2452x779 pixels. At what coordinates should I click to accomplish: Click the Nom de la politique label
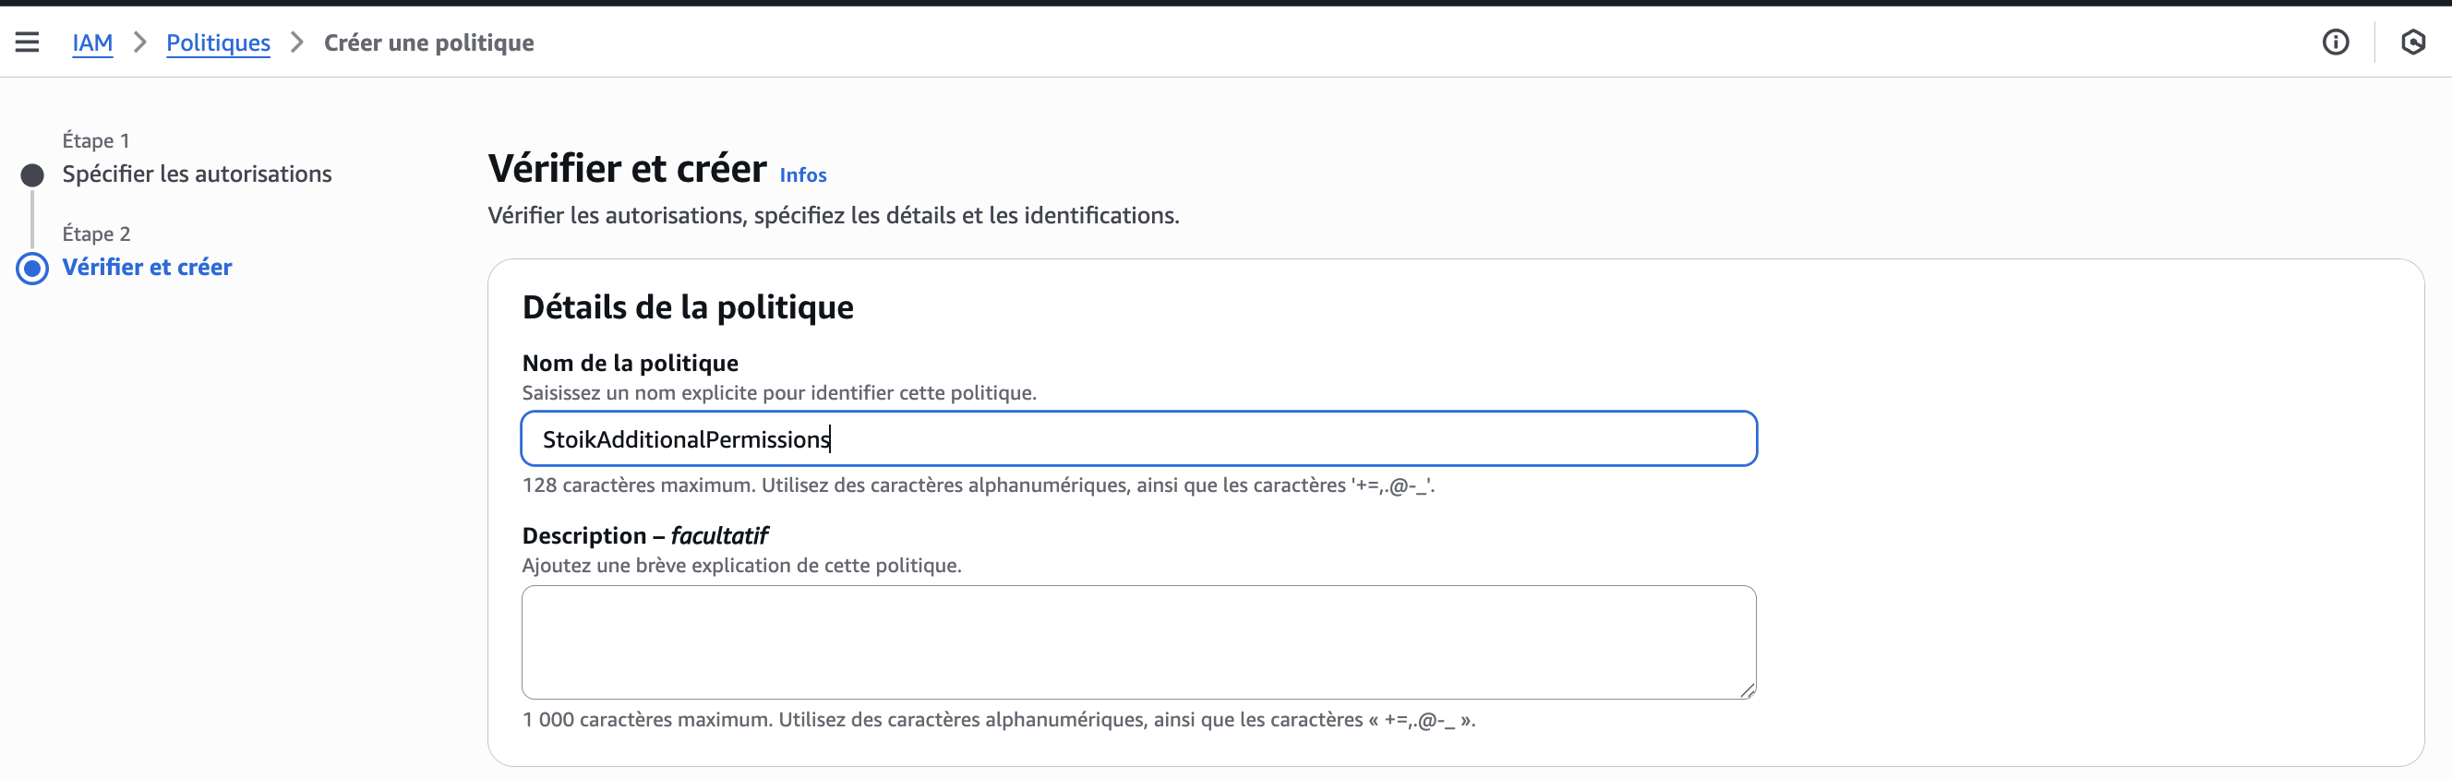tap(631, 363)
